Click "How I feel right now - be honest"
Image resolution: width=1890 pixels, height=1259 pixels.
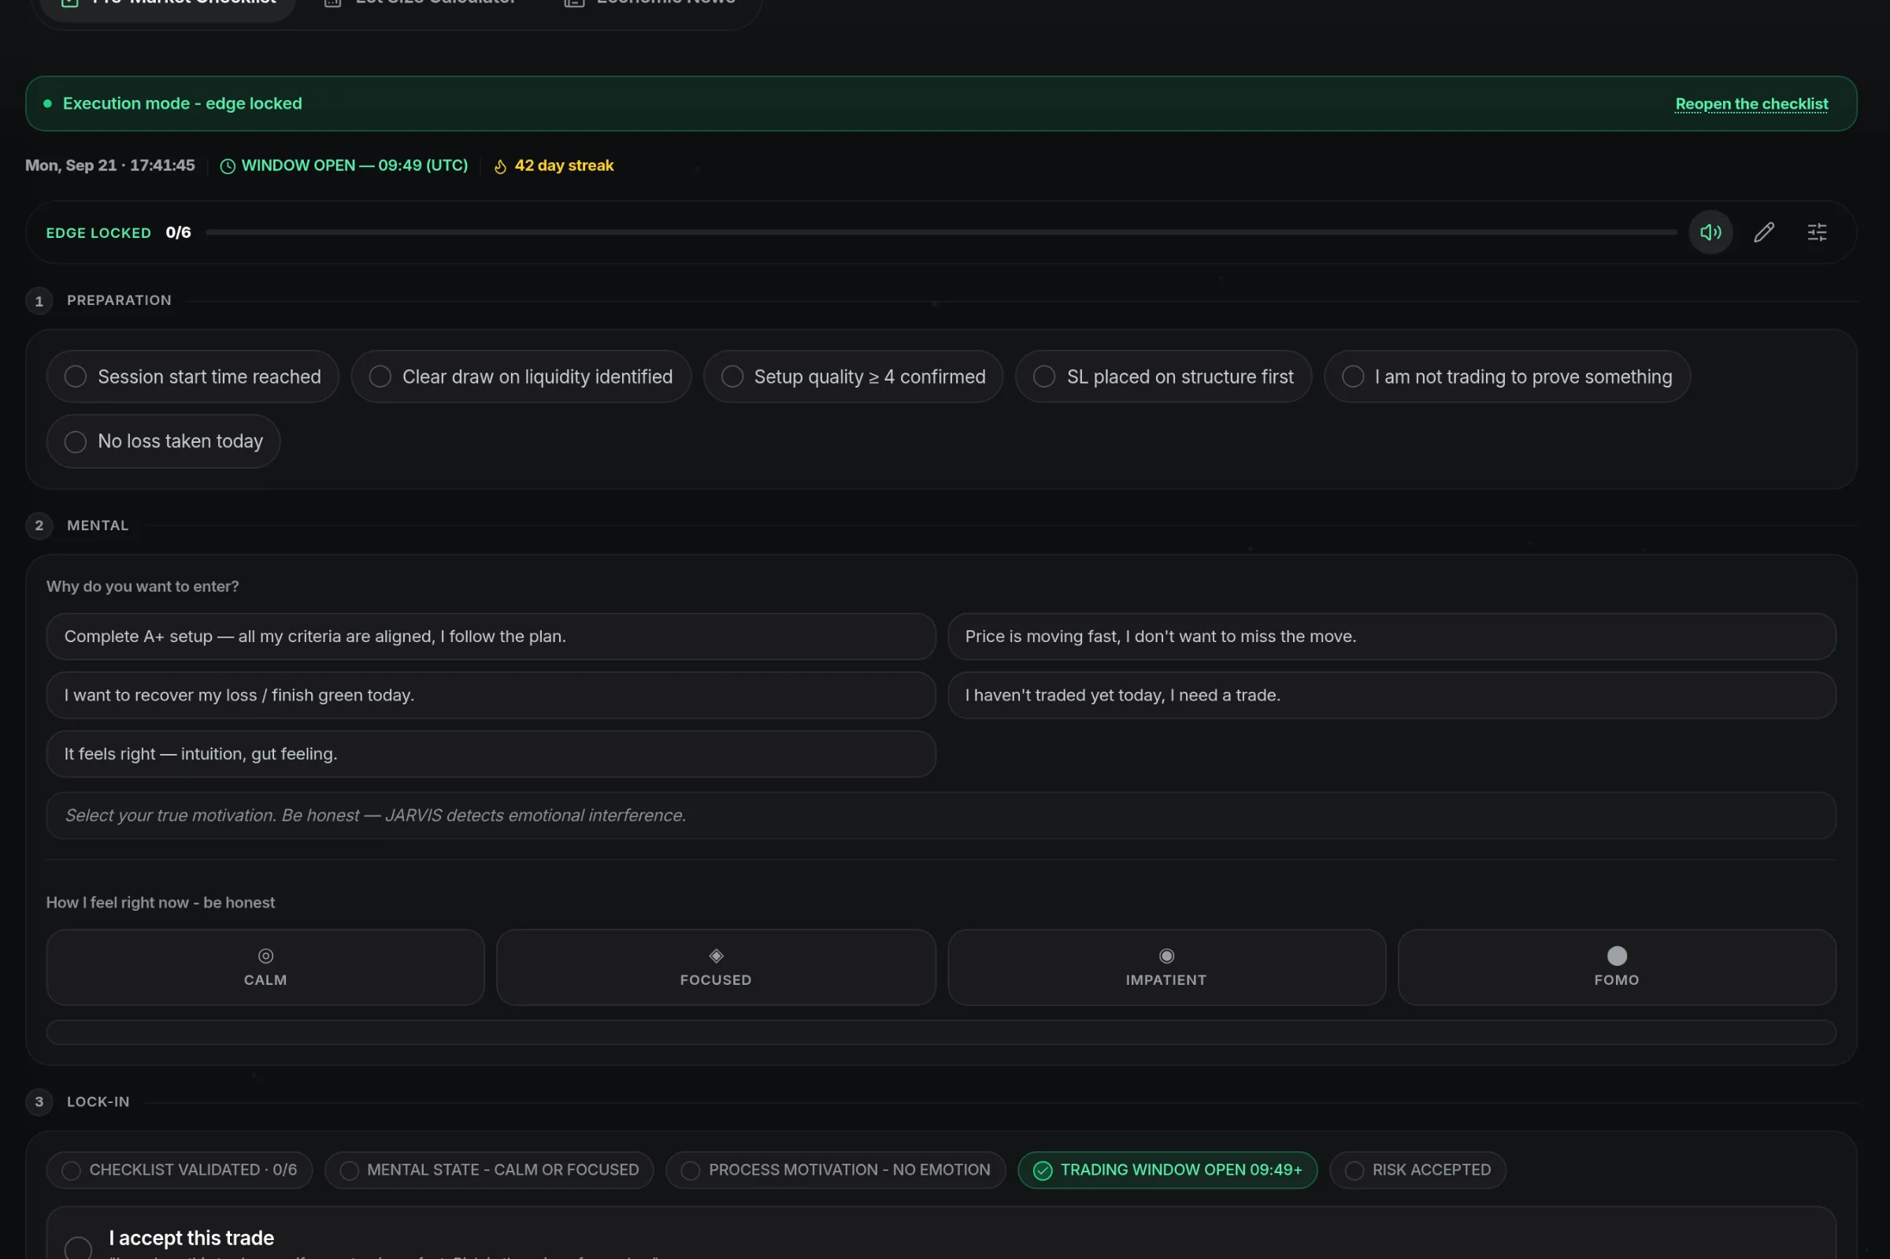pos(161,904)
